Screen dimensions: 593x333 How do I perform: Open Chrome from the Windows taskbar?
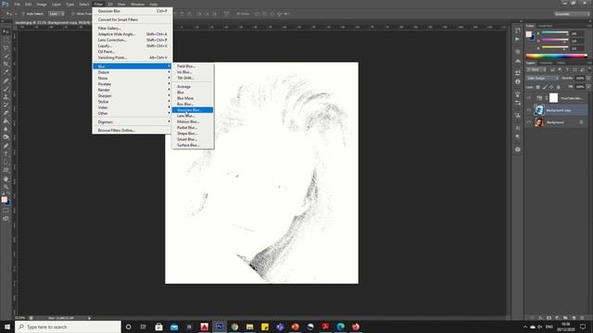[234, 327]
